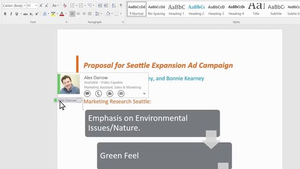Open highlight color dropdown arrow
The width and height of the screenshot is (300, 169).
pos(57,14)
